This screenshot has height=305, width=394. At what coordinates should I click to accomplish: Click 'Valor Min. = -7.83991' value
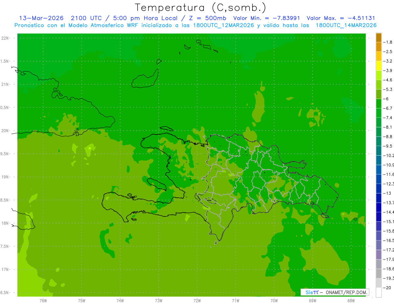(266, 18)
